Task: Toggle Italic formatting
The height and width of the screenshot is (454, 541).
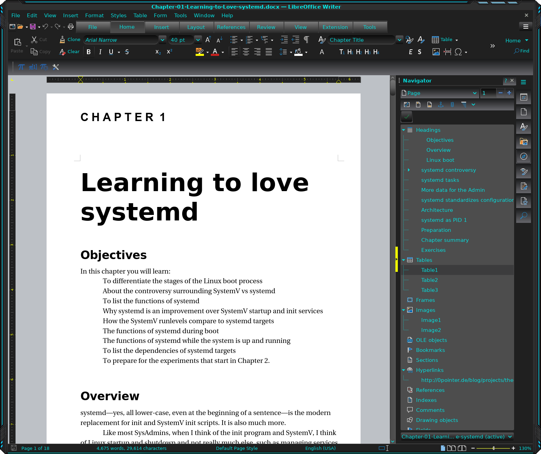Action: click(x=100, y=52)
